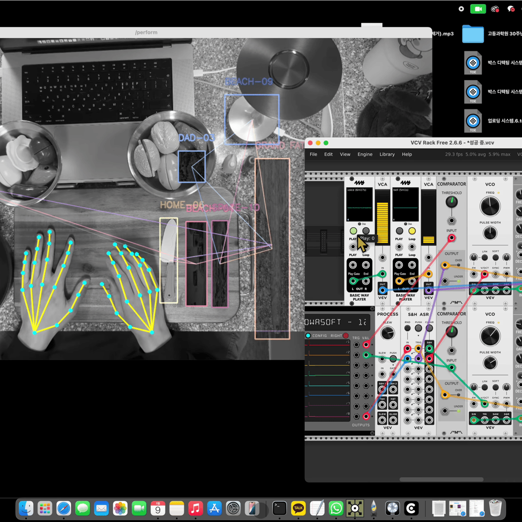522x522 pixels.
Task: Click the /perform window title bar text
Action: pos(146,32)
